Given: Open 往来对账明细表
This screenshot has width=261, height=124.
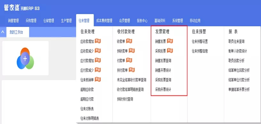Looking at the screenshot, I should 90,119.
